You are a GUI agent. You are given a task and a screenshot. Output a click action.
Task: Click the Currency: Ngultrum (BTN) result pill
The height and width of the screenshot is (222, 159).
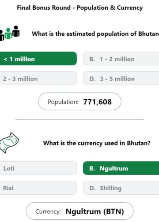pos(79,211)
